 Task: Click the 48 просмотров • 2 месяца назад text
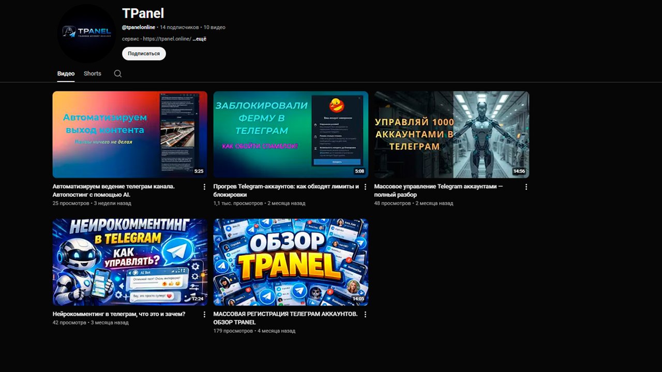414,204
